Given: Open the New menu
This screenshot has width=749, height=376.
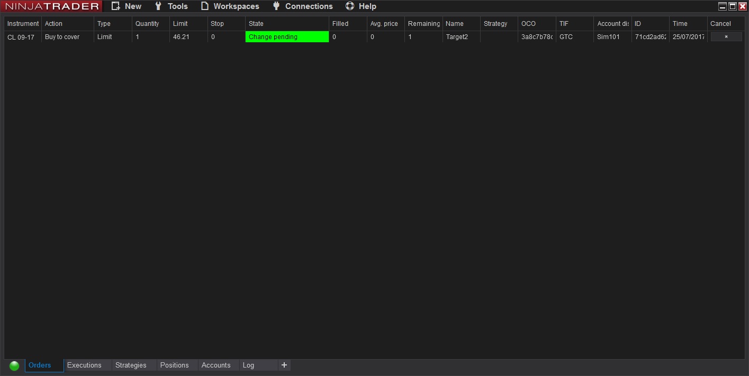Looking at the screenshot, I should 127,6.
